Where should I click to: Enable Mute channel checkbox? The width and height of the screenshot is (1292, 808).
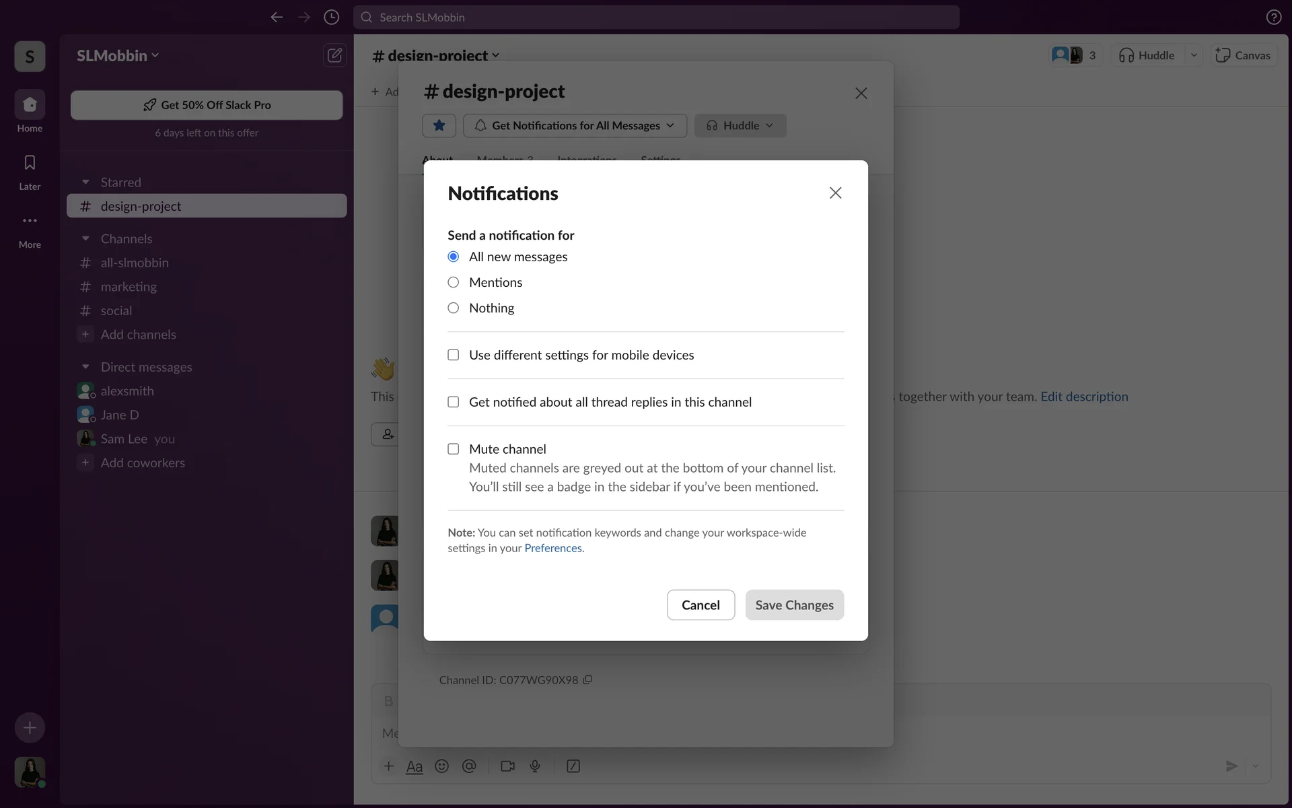click(x=454, y=449)
